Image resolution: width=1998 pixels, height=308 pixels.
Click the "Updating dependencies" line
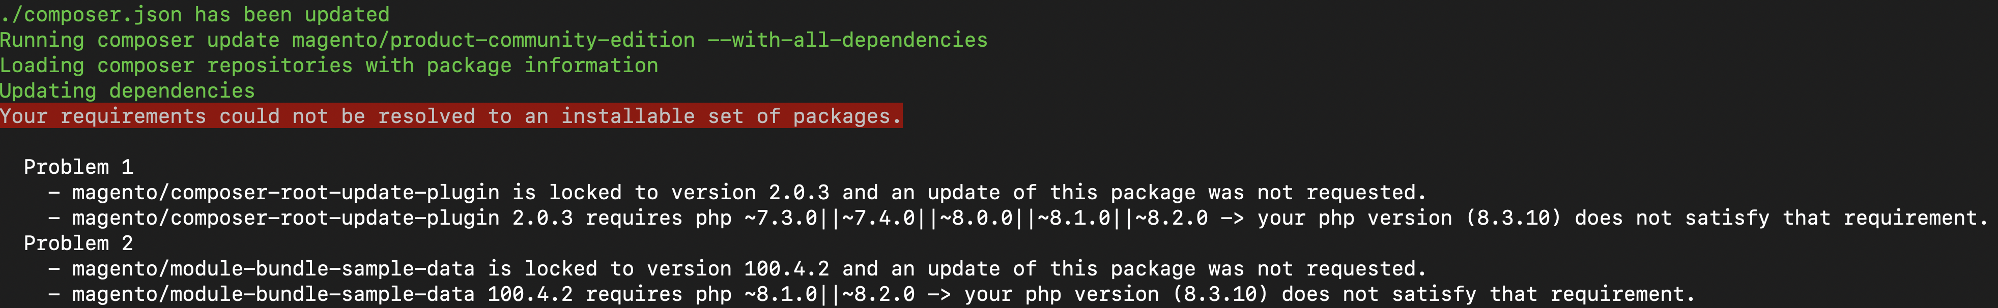click(x=127, y=91)
